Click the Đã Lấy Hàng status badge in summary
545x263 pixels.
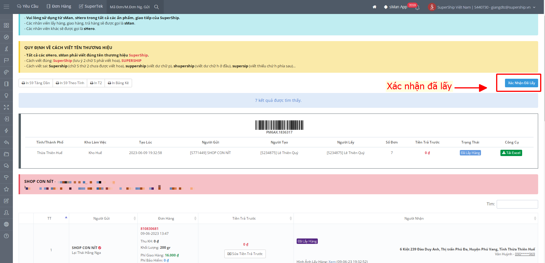pos(470,153)
